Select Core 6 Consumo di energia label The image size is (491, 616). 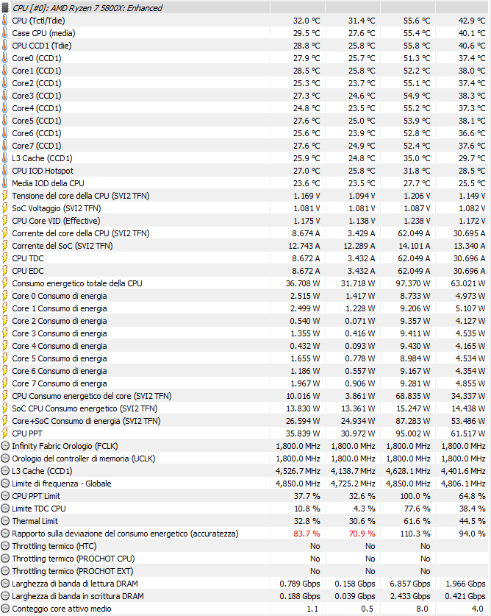(x=60, y=371)
